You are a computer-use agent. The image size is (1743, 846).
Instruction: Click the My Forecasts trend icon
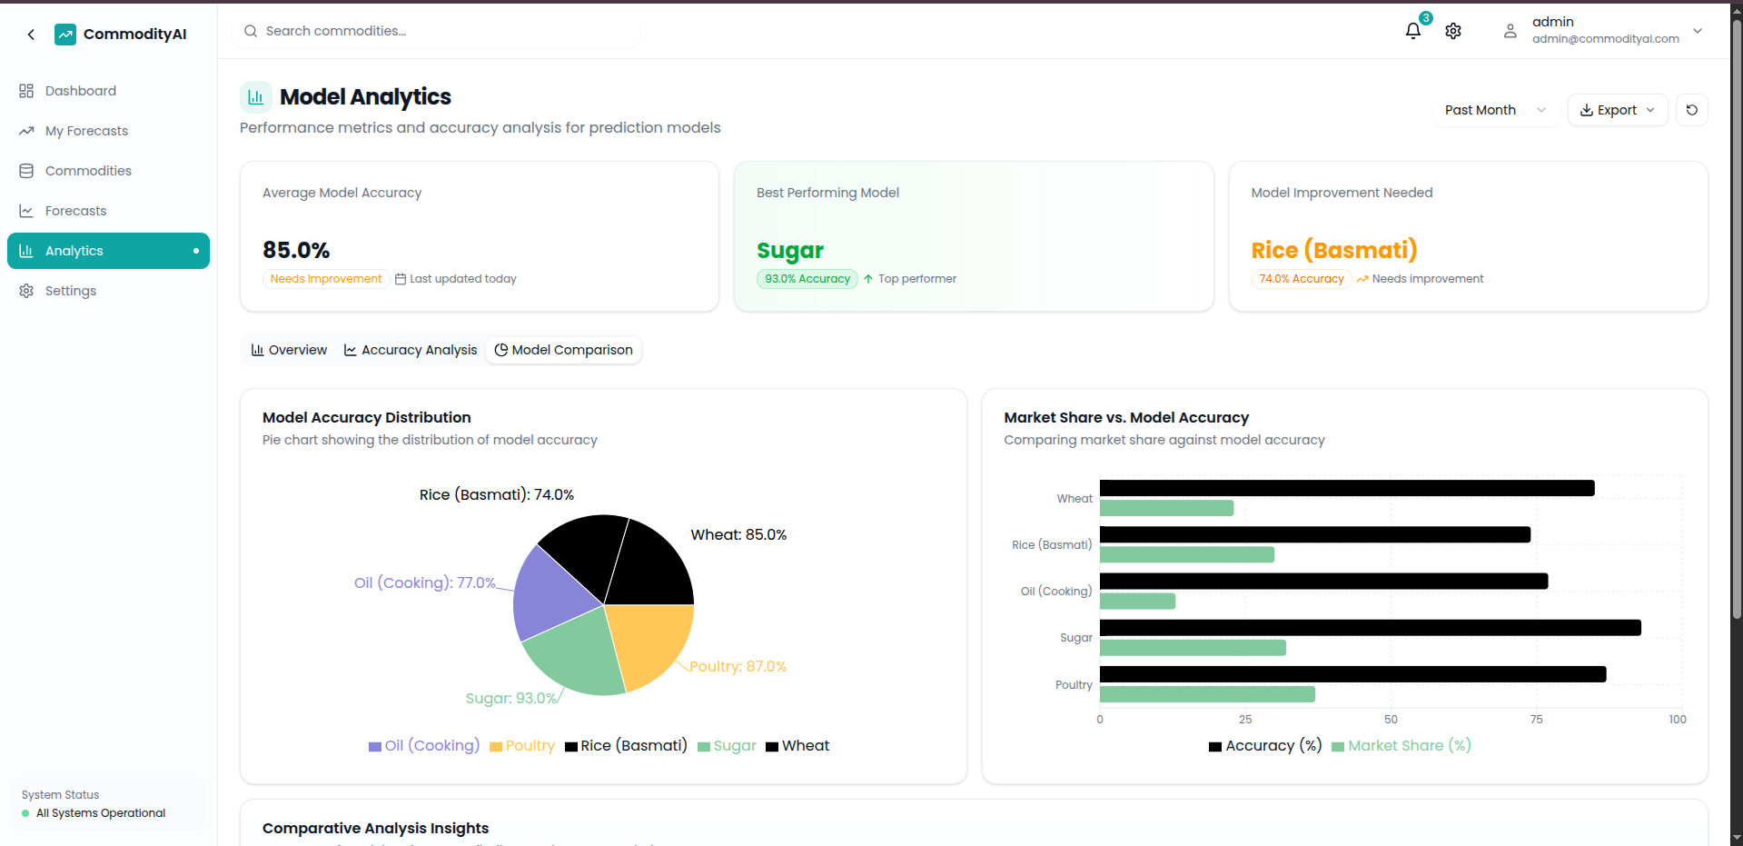[26, 131]
